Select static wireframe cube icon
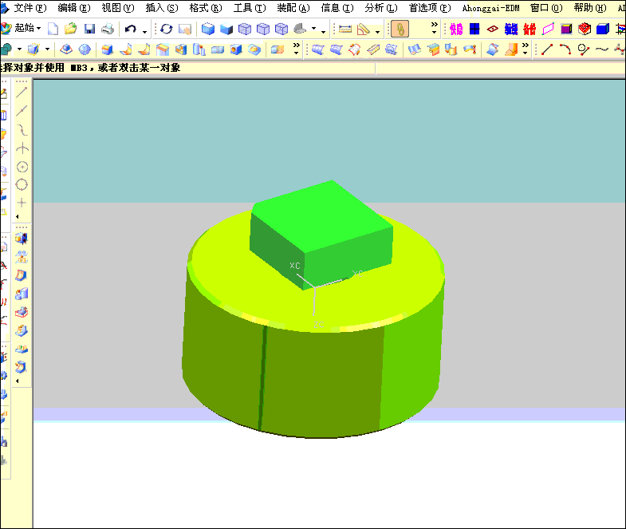This screenshot has width=626, height=529. pyautogui.click(x=282, y=29)
